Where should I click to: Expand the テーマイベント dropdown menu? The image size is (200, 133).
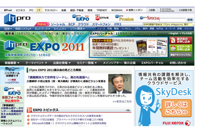[36, 63]
